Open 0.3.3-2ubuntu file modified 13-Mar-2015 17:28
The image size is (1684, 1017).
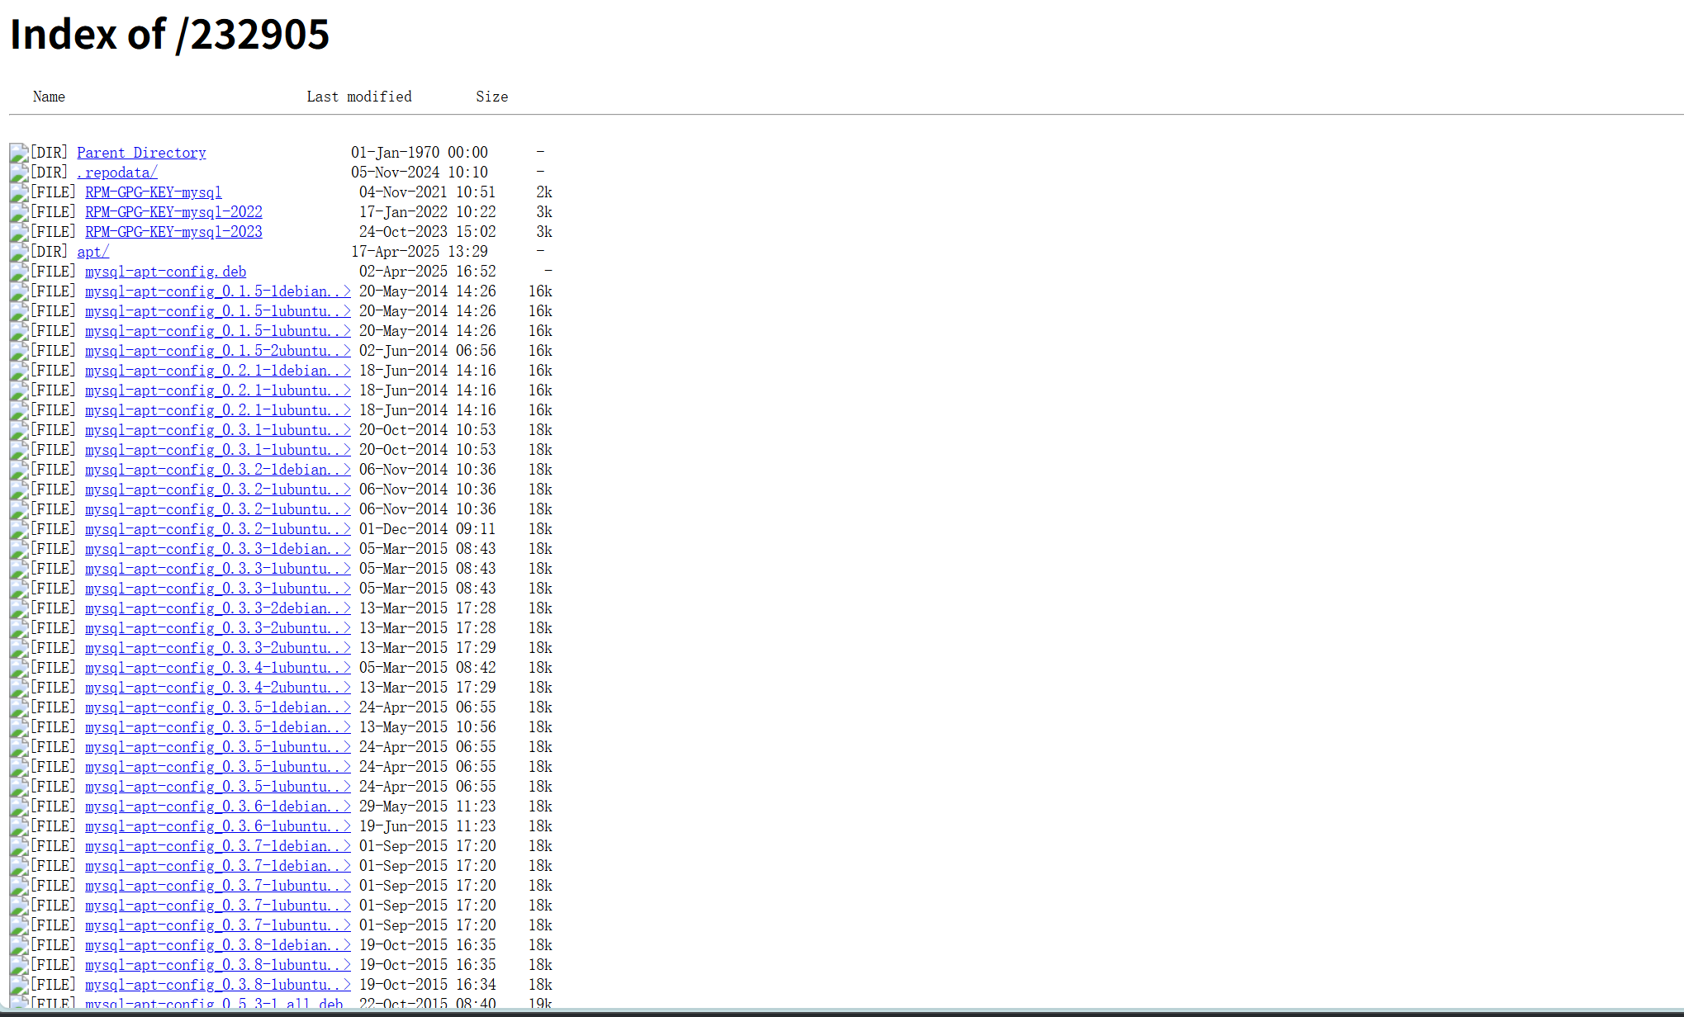[218, 628]
